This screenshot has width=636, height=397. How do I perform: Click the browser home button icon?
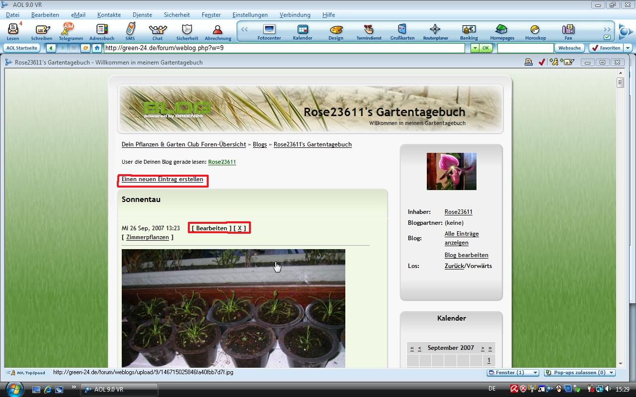97,48
